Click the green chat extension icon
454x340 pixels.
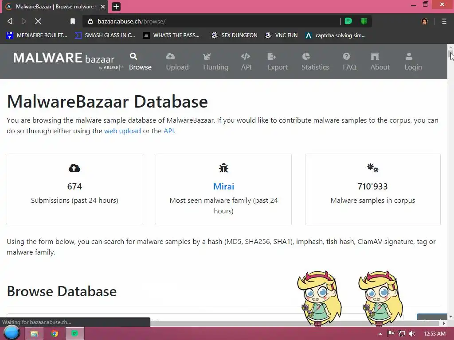coord(348,21)
